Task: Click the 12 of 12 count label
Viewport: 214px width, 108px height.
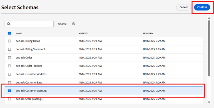Action: [62, 24]
